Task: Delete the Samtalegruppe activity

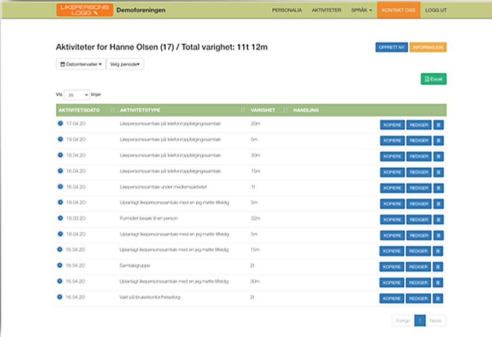Action: tap(438, 267)
